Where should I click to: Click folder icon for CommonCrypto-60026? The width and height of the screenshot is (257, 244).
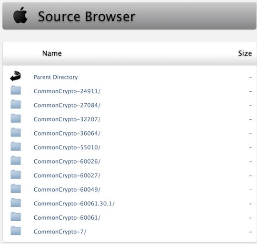[x=16, y=160]
